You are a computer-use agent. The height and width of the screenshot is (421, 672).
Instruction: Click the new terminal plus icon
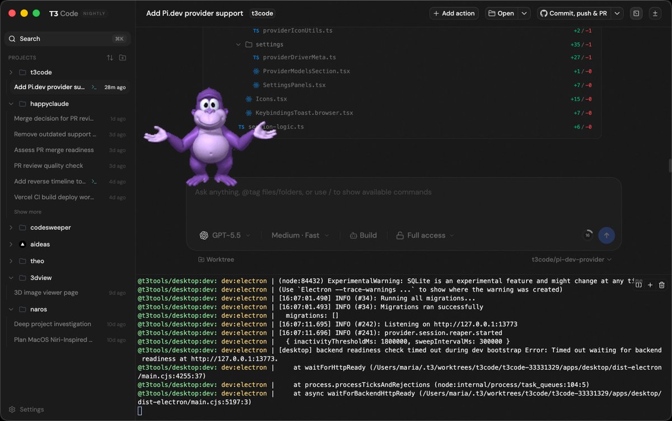click(x=650, y=285)
